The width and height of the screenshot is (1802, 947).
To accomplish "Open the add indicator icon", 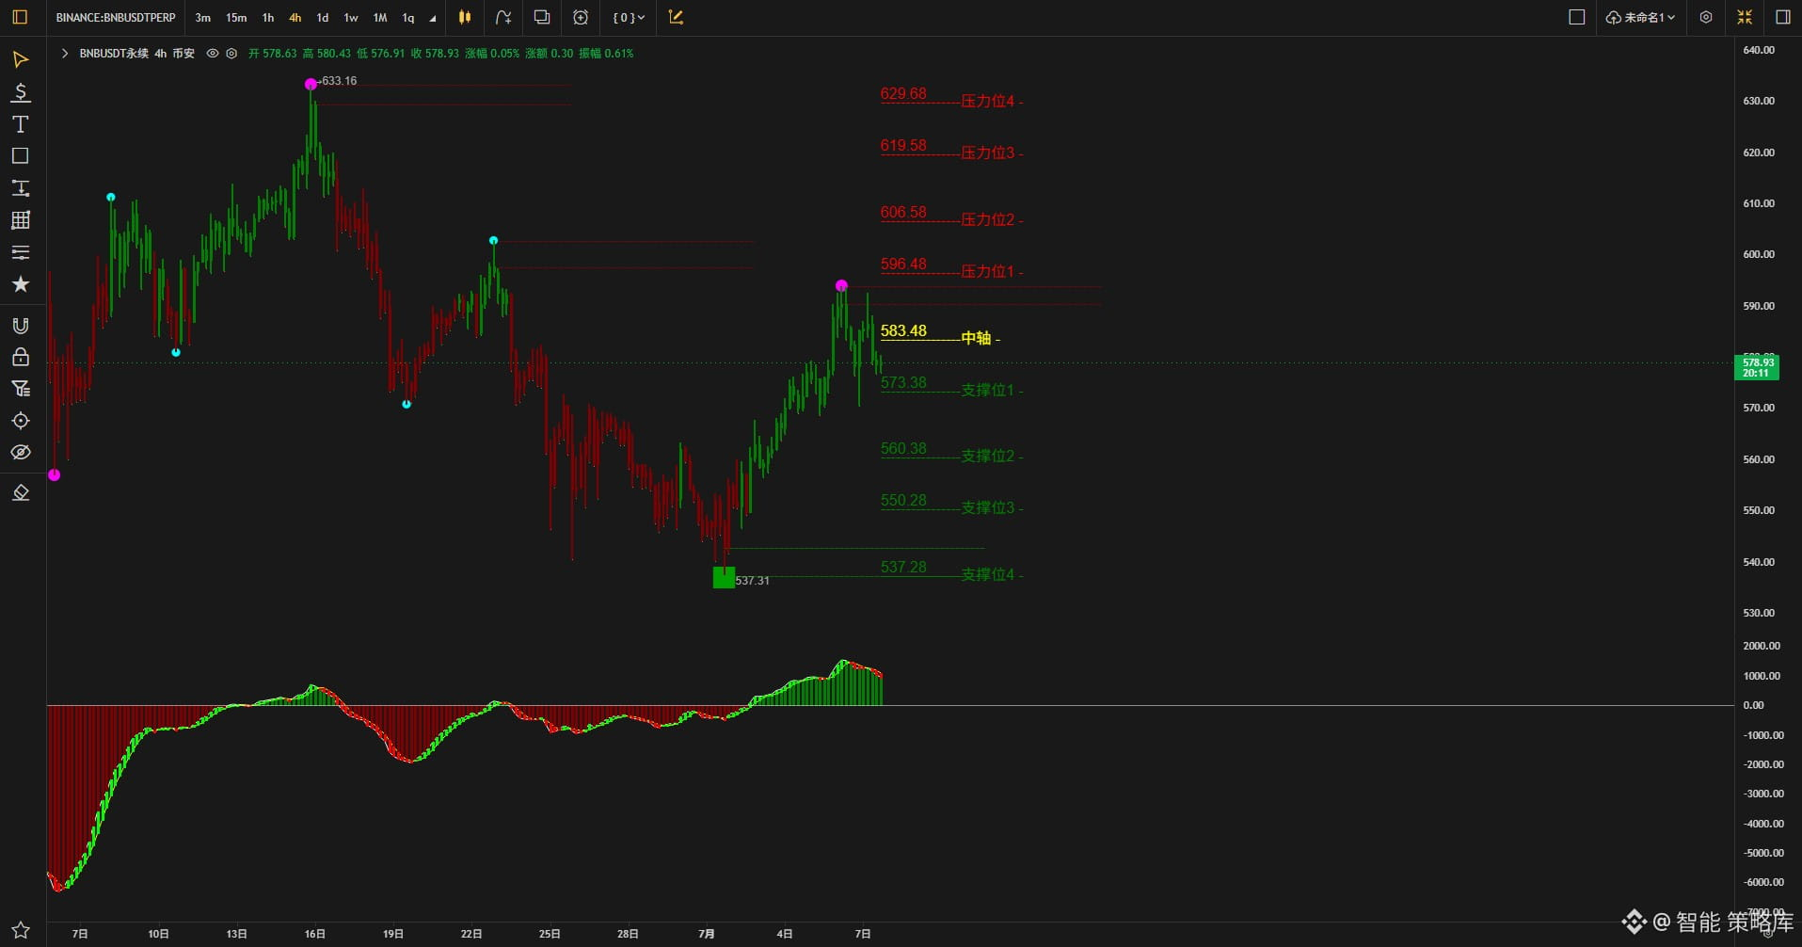I will (x=503, y=17).
